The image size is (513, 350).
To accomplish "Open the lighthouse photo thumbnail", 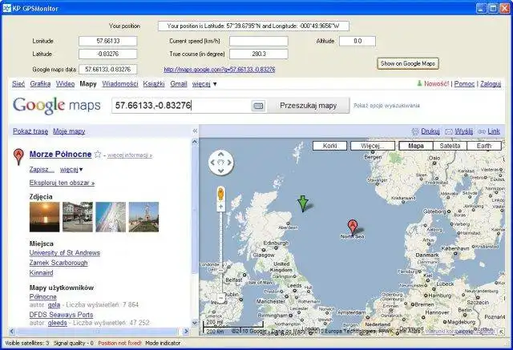I will [143, 217].
